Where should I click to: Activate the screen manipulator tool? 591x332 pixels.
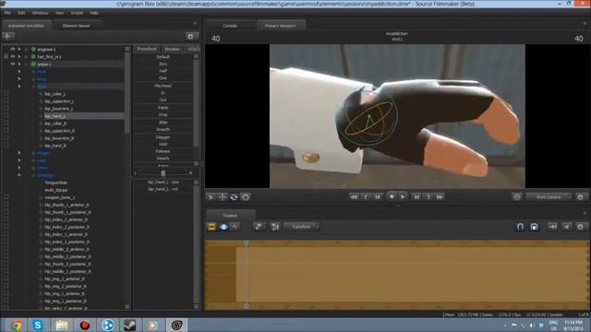tap(246, 196)
